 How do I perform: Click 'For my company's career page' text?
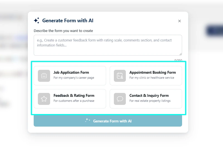tap(74, 78)
